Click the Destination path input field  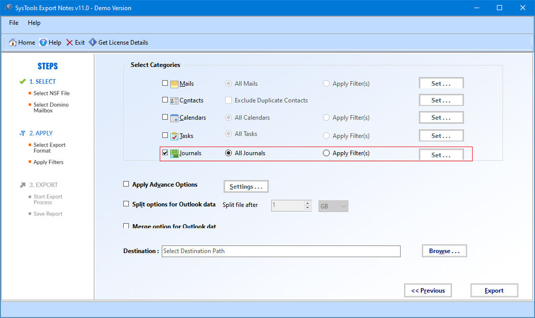click(281, 251)
